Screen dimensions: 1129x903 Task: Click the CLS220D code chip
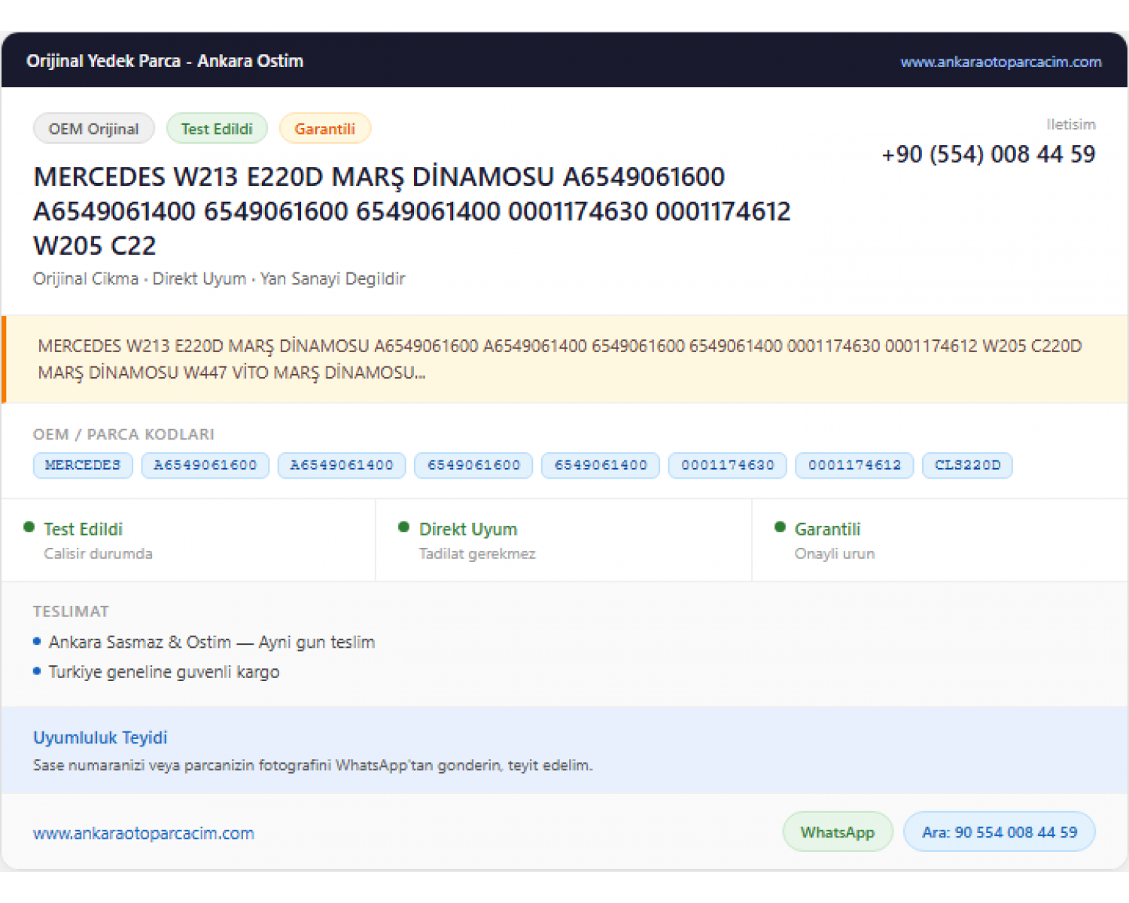(x=967, y=465)
